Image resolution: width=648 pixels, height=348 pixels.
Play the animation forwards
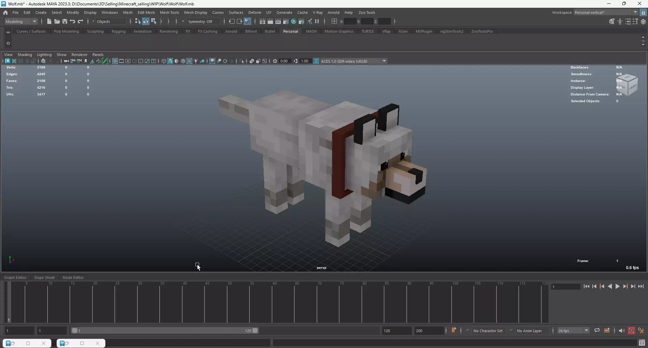(617, 286)
